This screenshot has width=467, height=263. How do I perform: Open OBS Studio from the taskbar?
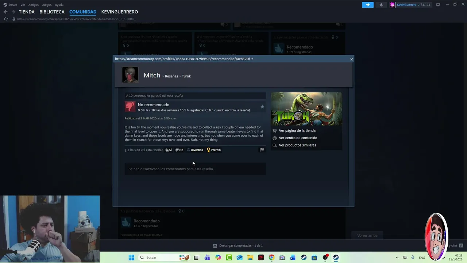tap(325, 258)
